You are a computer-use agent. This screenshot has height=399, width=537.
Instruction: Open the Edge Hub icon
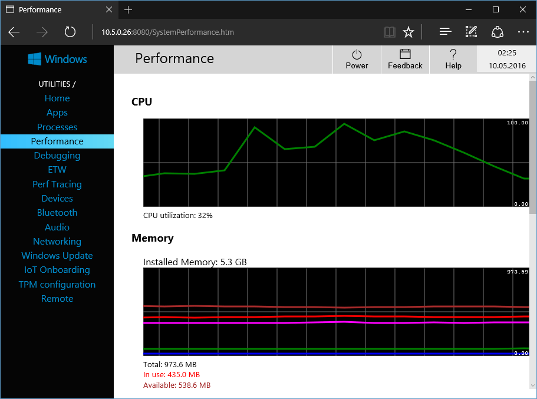446,32
